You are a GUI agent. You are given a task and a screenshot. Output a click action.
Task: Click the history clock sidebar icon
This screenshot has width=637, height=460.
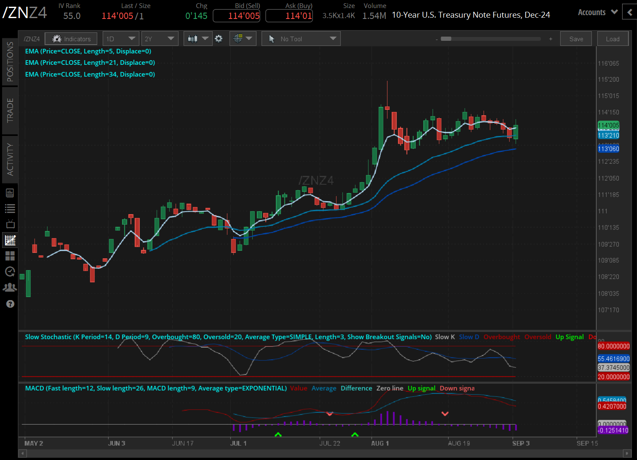[10, 271]
